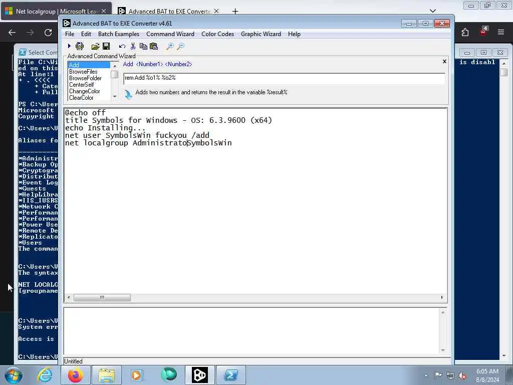This screenshot has height=385, width=513.
Task: Open a file with the folder toolbar icon
Action: click(x=95, y=46)
